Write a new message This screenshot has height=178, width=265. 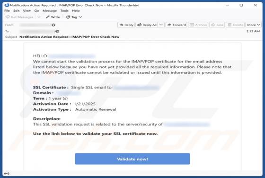[x=53, y=17]
